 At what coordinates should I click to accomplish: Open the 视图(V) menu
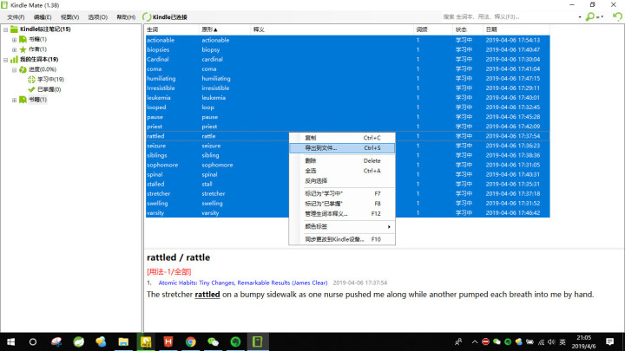tap(69, 17)
